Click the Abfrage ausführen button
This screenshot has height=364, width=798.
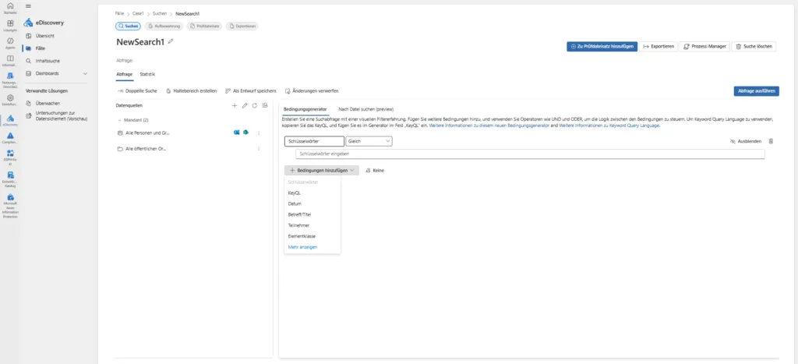[x=756, y=90]
